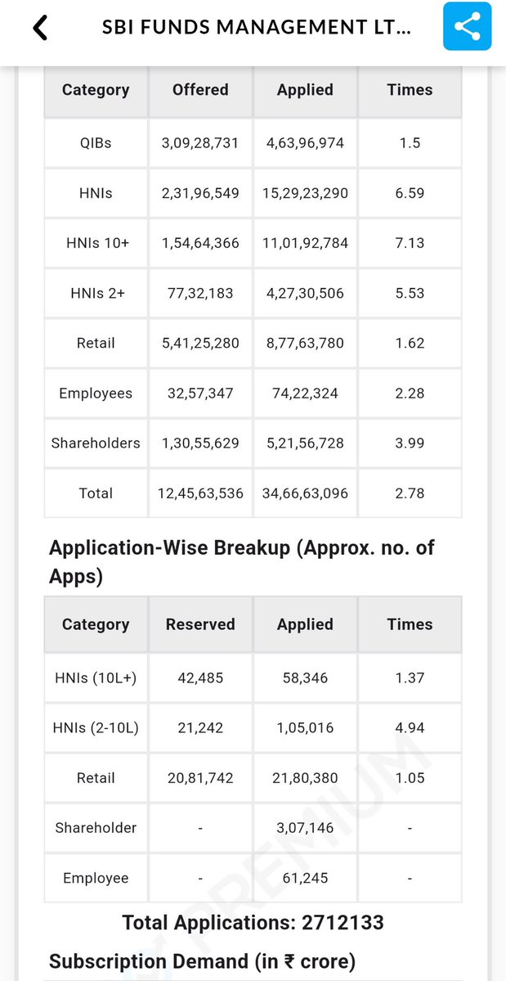Select the 1,05,016 applied value

tap(305, 727)
